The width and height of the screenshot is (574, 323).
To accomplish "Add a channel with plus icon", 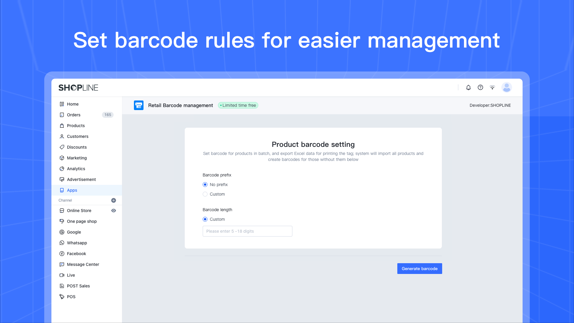I will [x=114, y=200].
